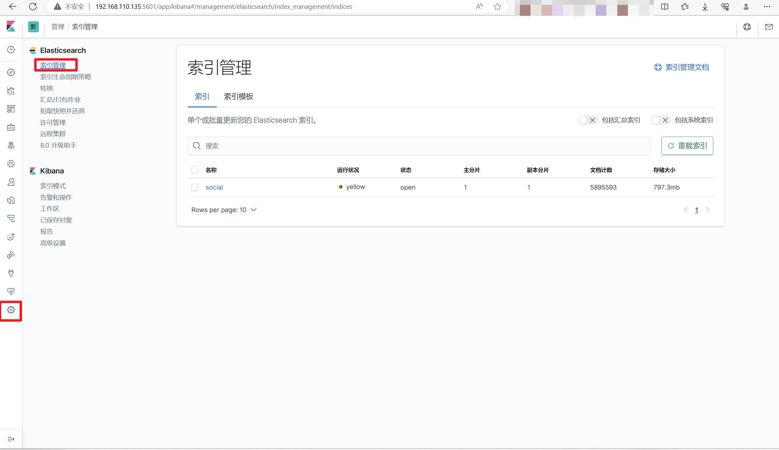Collapse the left navigation menu
Screen dimensions: 779x450
11,439
